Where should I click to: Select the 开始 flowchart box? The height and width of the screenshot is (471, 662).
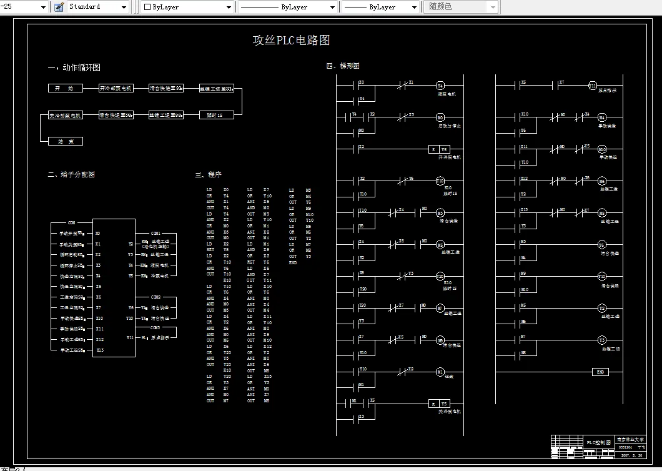pyautogui.click(x=66, y=88)
